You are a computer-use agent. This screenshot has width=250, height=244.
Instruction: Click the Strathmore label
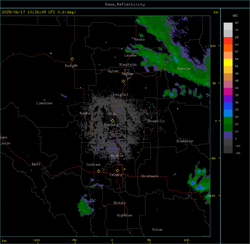coord(150,176)
